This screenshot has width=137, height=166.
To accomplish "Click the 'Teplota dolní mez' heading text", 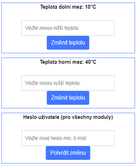I will point(62,7).
